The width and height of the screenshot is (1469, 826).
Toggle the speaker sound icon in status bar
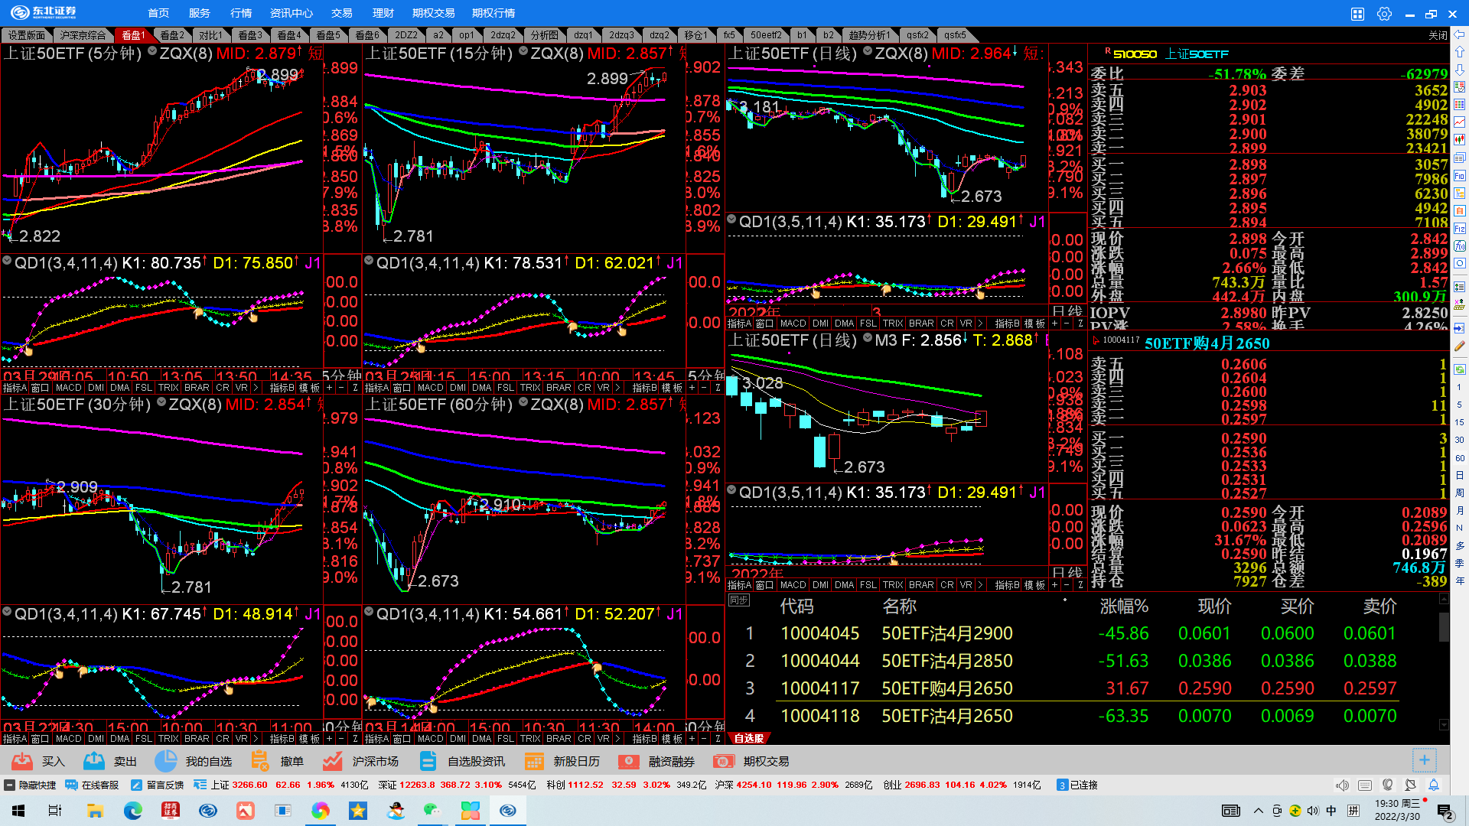point(1342,785)
